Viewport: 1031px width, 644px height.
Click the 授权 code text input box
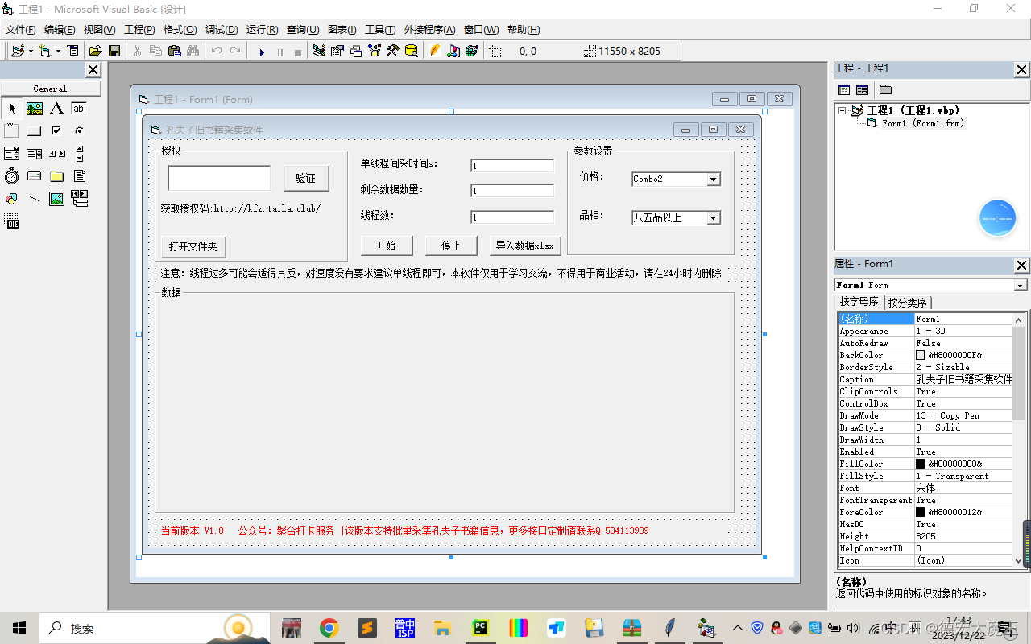[219, 178]
